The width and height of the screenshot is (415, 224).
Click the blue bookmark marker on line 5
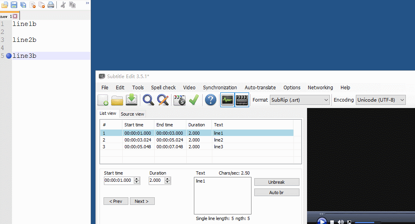click(9, 56)
